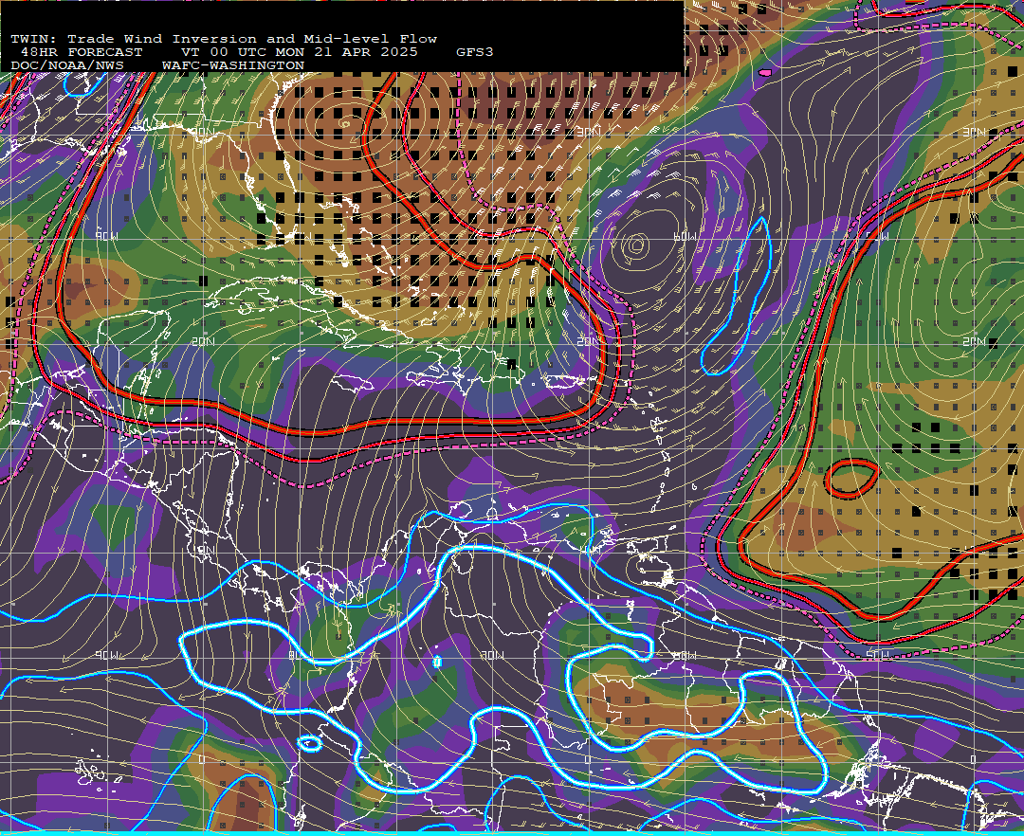1024x836 pixels.
Task: Click the 'VT 00 UTC MON 21 APR 2025' valid time
Action: pos(300,52)
